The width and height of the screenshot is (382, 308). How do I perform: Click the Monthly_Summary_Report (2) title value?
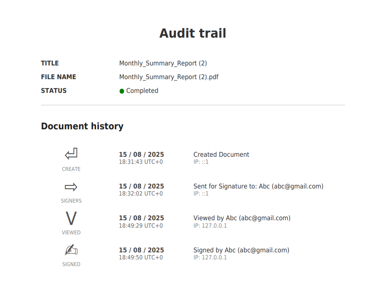tap(163, 63)
